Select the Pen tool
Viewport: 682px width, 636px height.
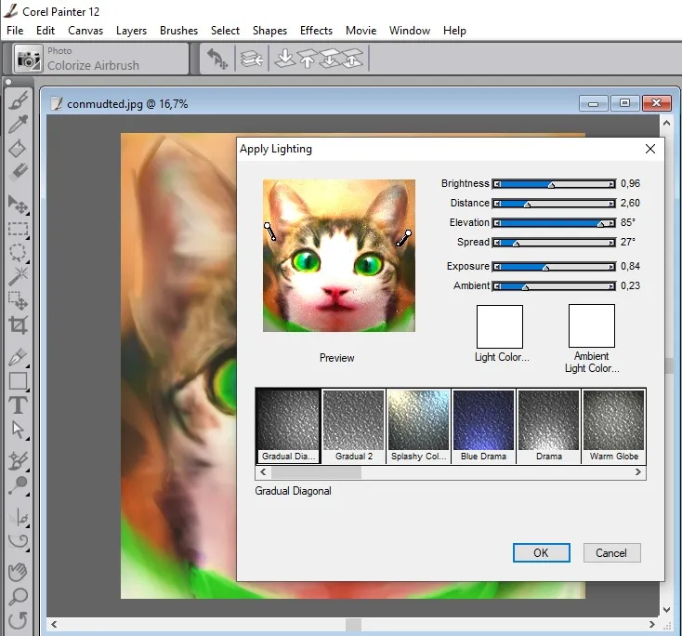pos(18,357)
